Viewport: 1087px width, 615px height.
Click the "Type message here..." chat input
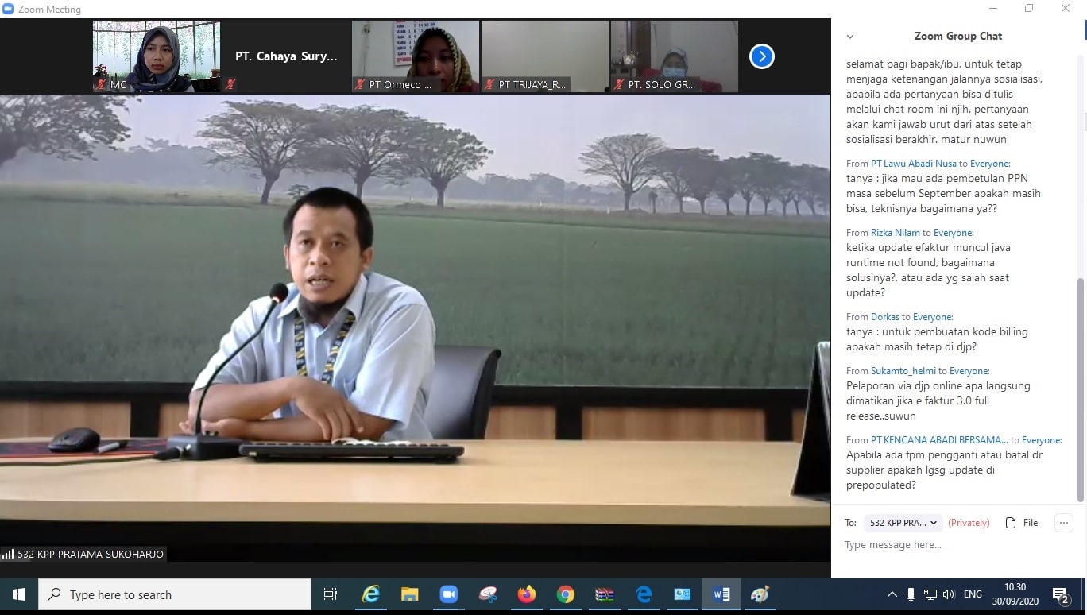click(954, 545)
